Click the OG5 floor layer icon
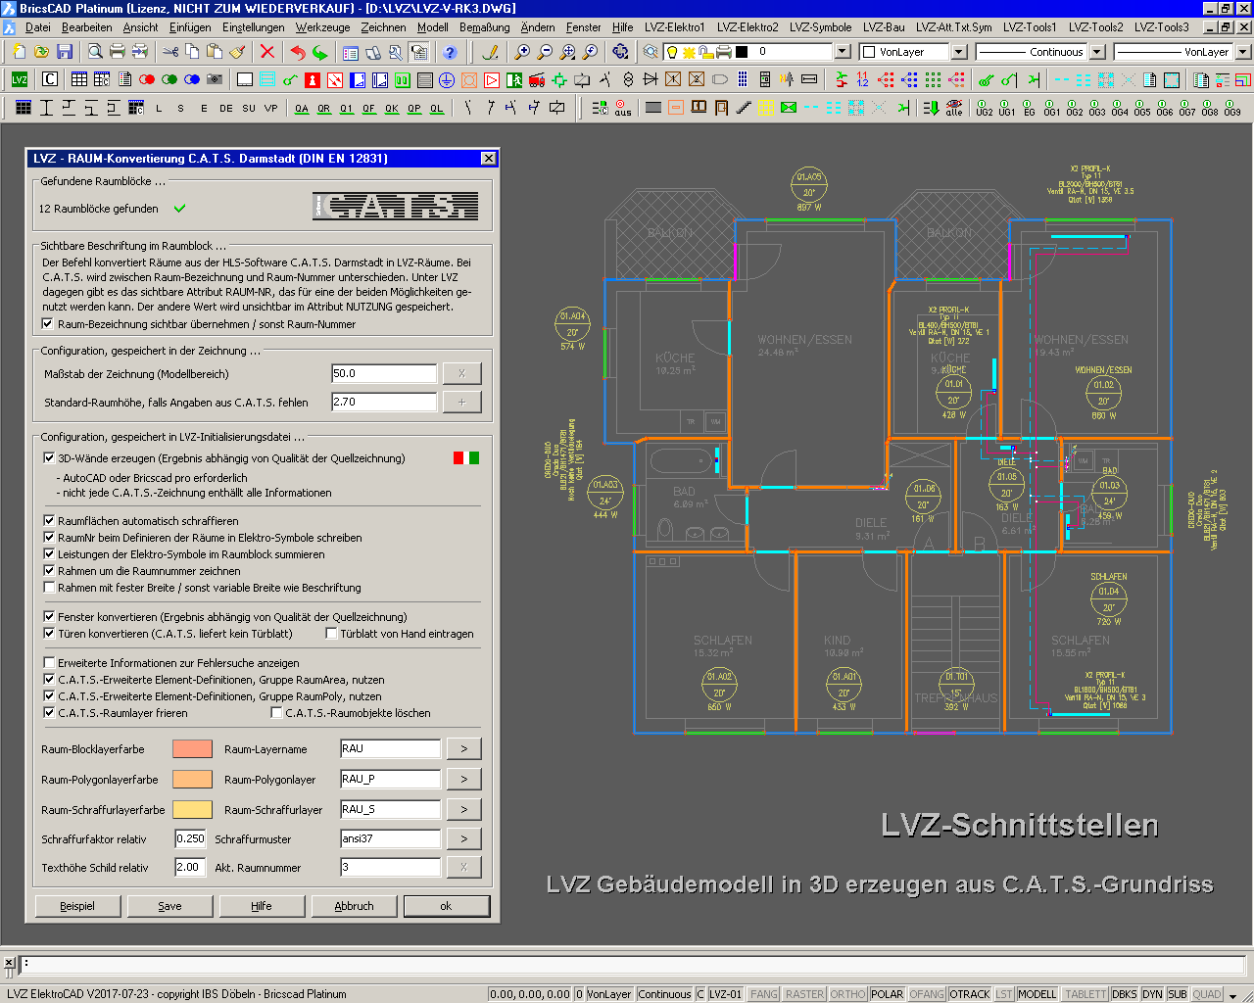The image size is (1254, 1003). pos(1142,108)
